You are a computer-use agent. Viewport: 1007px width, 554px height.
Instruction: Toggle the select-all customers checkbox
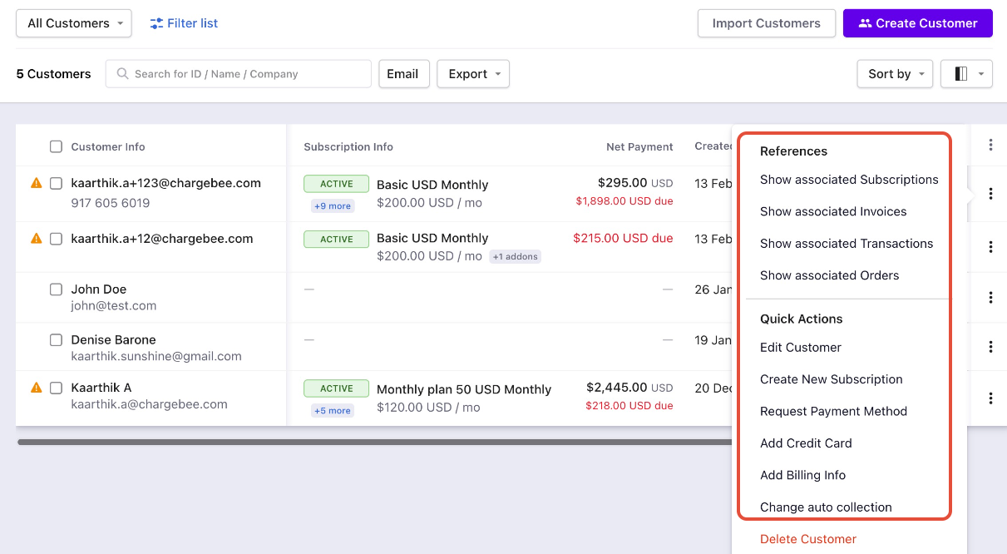56,146
